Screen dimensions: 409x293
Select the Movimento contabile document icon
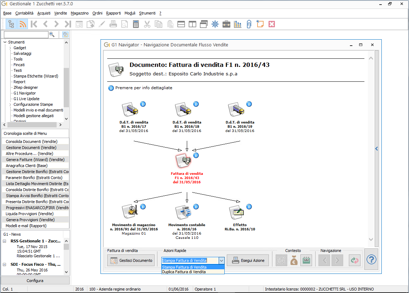(183, 212)
